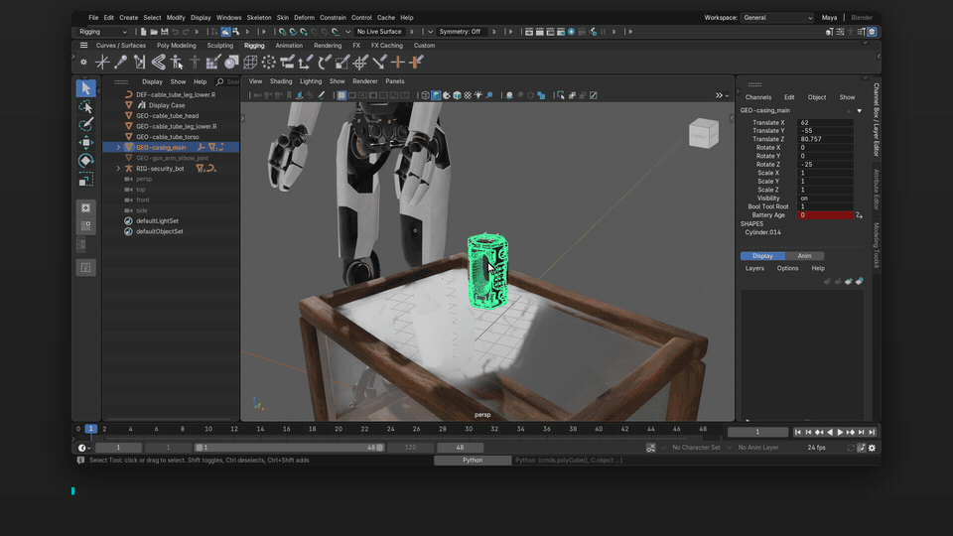953x536 pixels.
Task: Click the four-pane layout icon
Action: (85, 226)
